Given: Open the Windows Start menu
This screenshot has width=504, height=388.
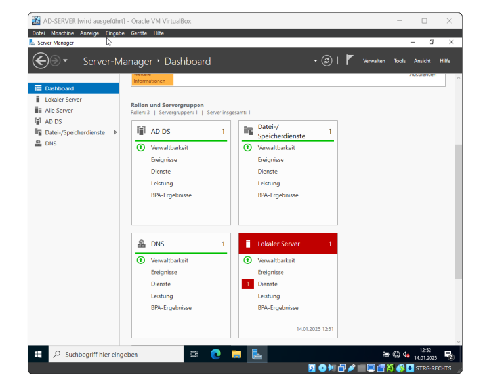Looking at the screenshot, I should tap(38, 355).
